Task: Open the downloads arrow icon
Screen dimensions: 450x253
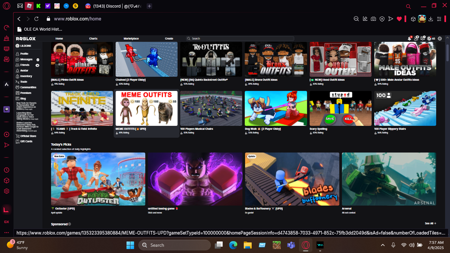Action: [x=431, y=19]
